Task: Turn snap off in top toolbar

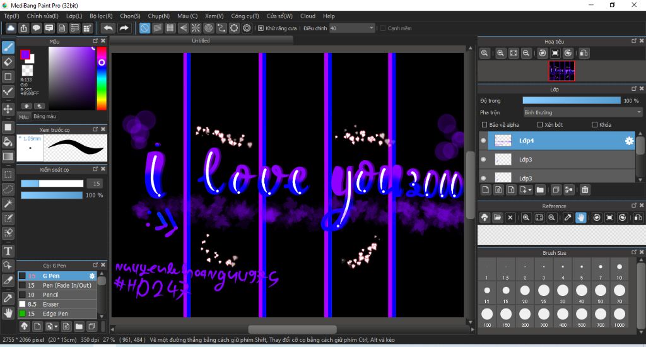Action: coord(144,28)
